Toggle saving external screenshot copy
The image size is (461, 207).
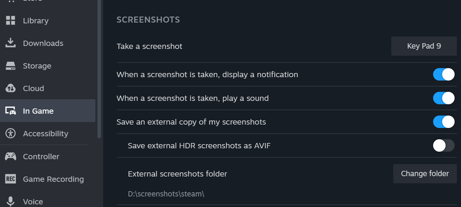point(444,122)
